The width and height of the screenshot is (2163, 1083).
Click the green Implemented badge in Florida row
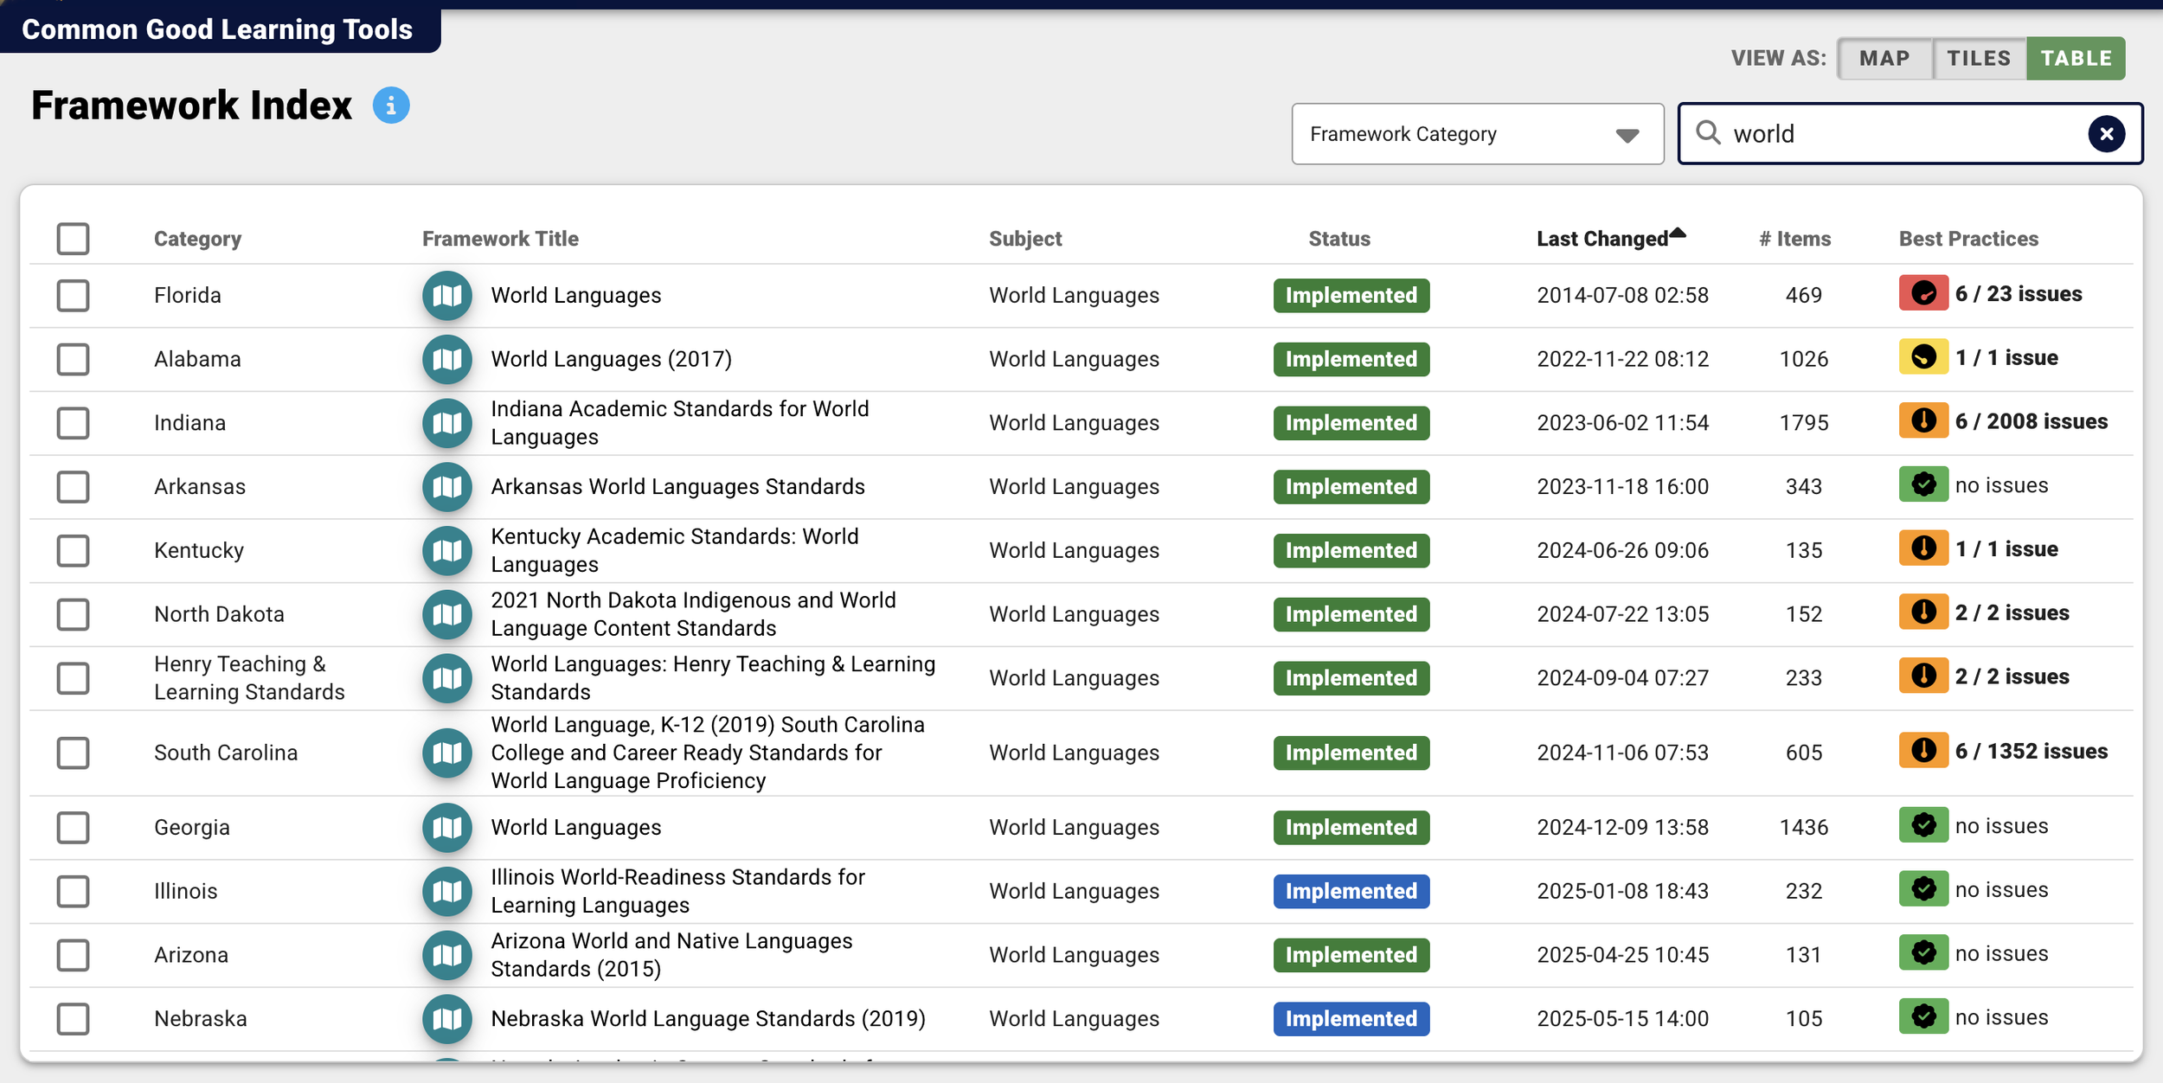pos(1351,296)
